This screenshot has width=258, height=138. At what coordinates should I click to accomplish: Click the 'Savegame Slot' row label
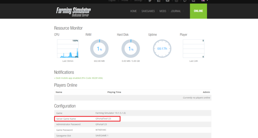(x=63, y=136)
